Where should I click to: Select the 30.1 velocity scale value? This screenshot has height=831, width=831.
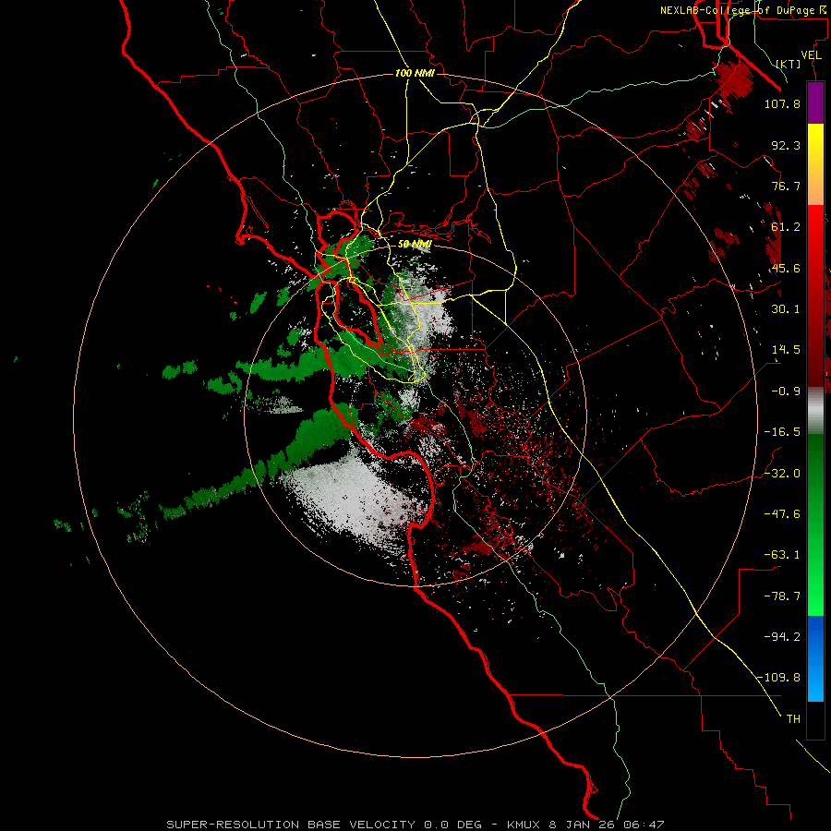click(x=786, y=309)
